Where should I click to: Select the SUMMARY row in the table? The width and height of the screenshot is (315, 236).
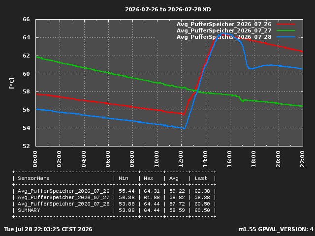[x=114, y=210]
